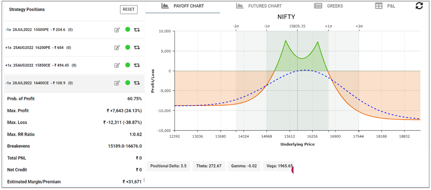The image size is (431, 190).
Task: Click the 15835.35 spot price marker
Action: (297, 26)
